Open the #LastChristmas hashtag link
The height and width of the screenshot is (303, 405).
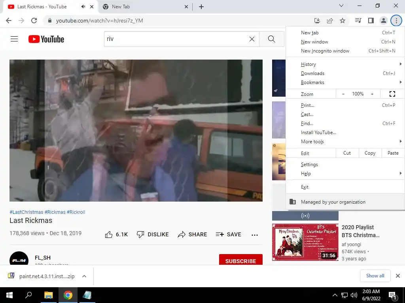26,212
